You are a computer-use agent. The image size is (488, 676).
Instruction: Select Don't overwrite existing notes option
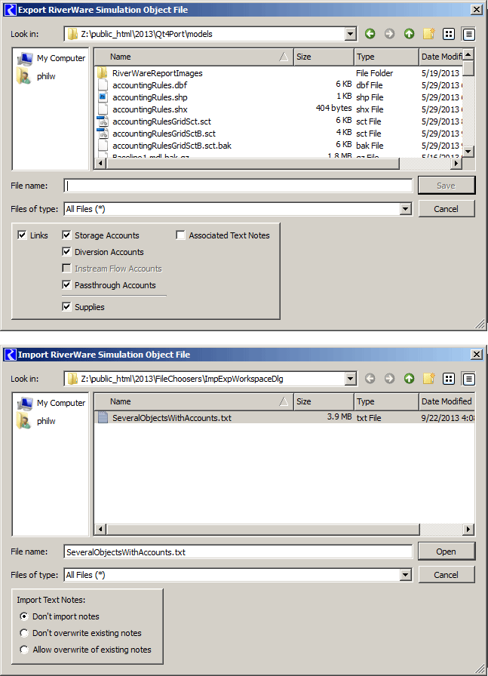pyautogui.click(x=24, y=633)
